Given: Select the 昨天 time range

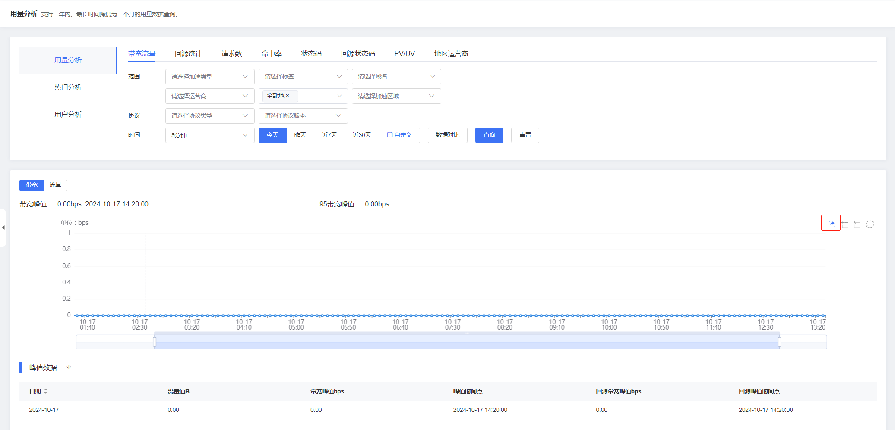Looking at the screenshot, I should click(300, 135).
